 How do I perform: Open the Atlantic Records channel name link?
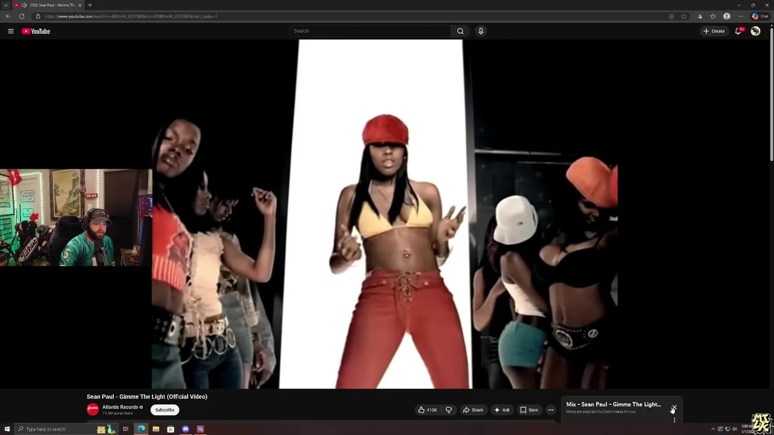tap(120, 407)
